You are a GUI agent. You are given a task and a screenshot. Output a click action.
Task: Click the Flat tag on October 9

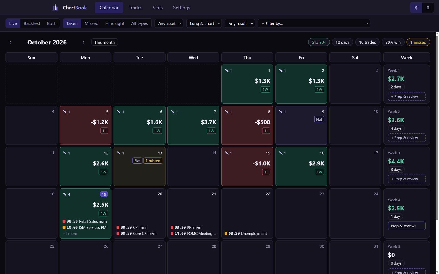319,119
